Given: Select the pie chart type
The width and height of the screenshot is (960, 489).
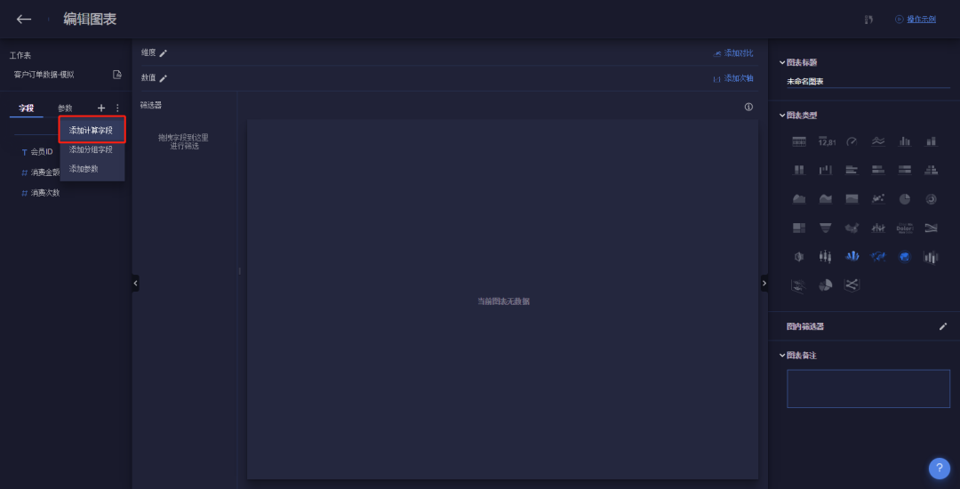Looking at the screenshot, I should pyautogui.click(x=904, y=199).
